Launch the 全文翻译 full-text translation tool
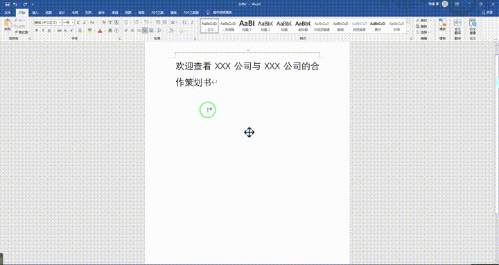The image size is (499, 265). click(x=457, y=27)
